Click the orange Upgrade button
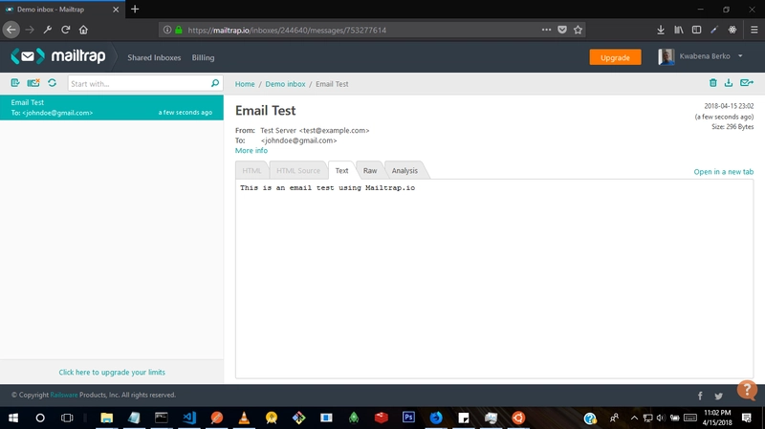 pyautogui.click(x=615, y=57)
